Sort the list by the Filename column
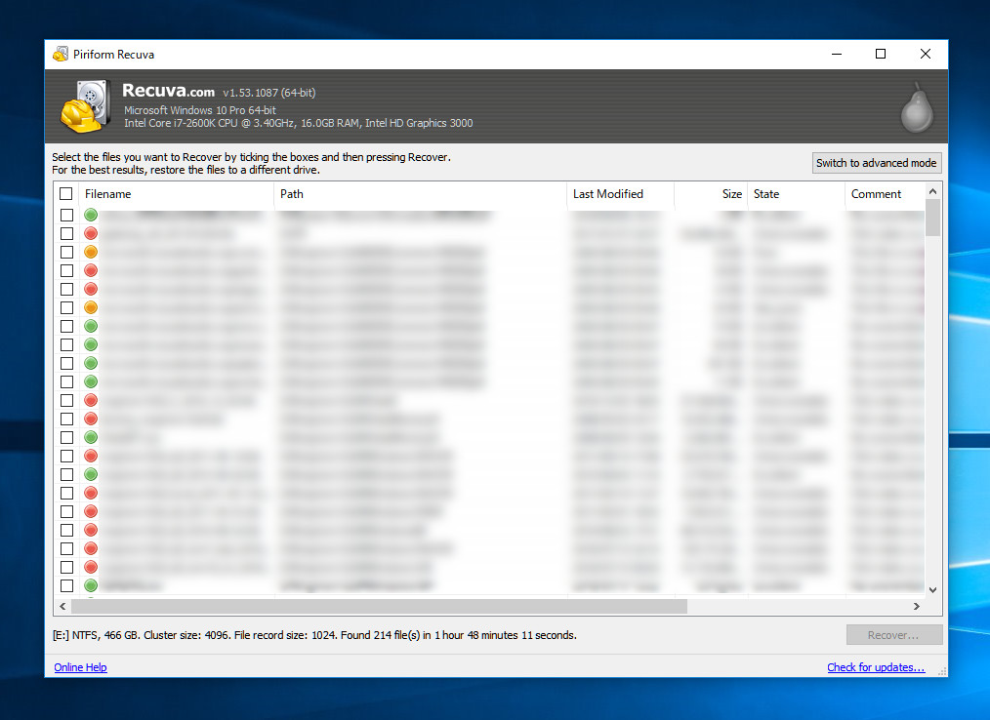 [x=176, y=194]
